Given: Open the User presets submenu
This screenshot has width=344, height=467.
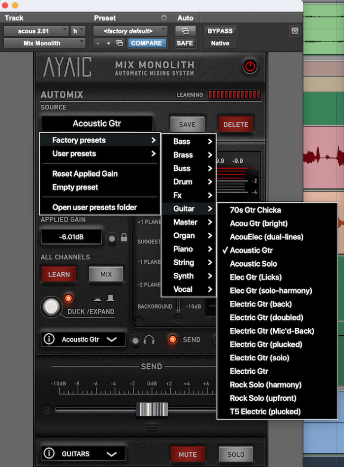Looking at the screenshot, I should (100, 153).
